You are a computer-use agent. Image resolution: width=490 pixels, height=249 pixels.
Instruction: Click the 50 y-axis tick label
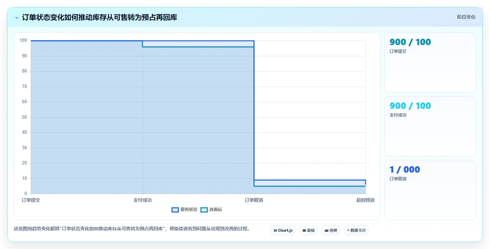coord(24,117)
